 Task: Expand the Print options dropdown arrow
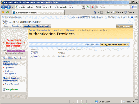click(111, 12)
